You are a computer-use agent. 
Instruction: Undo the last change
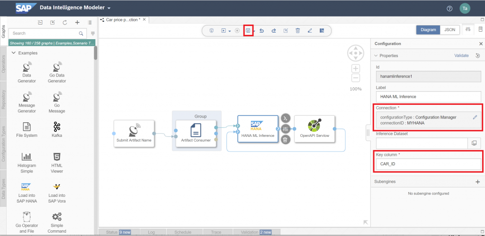coord(261,31)
